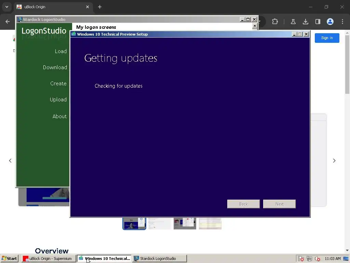
Task: Open a new browser tab
Action: click(100, 7)
